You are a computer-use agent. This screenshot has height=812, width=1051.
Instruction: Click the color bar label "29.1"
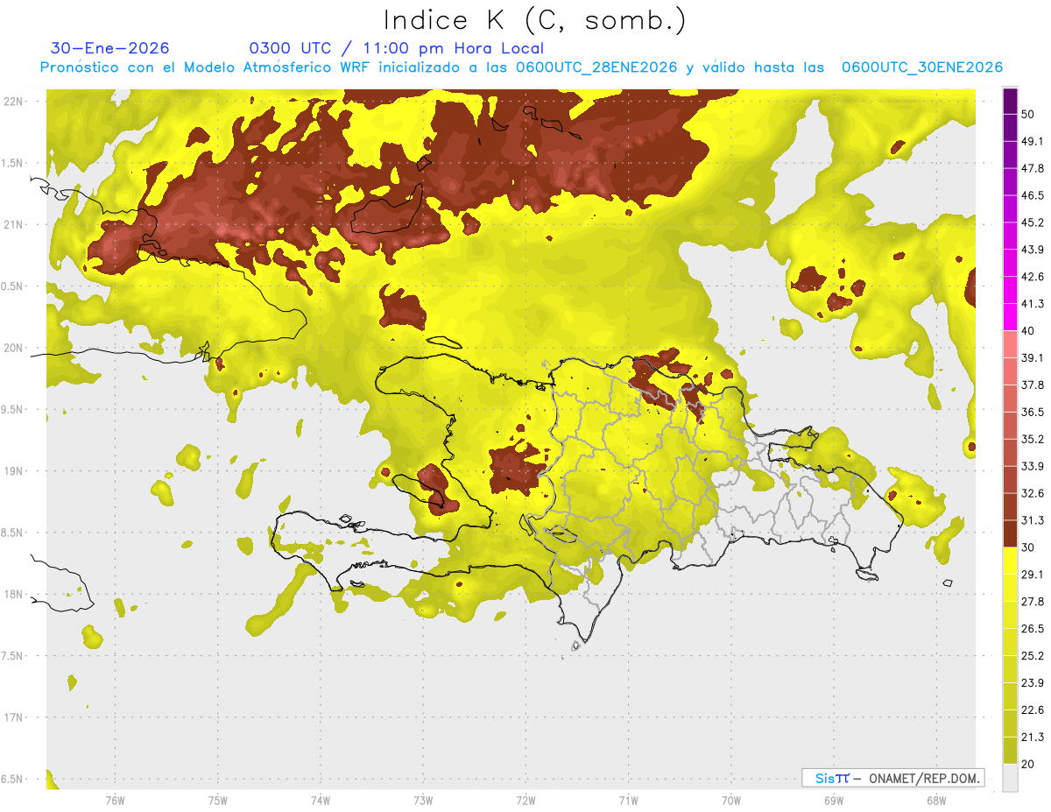[1033, 575]
